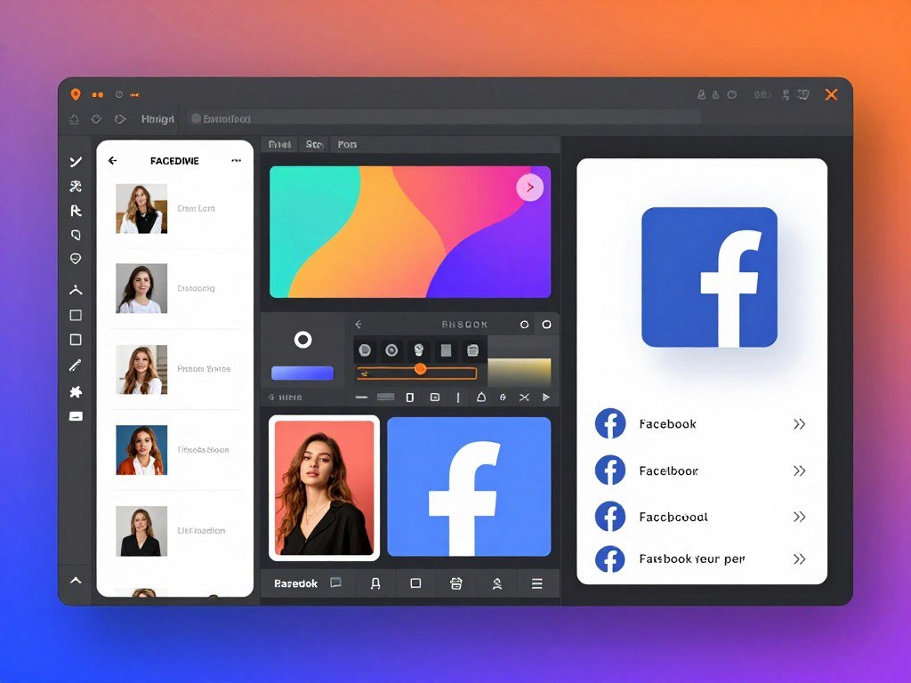Switch to the Pors tab
This screenshot has width=911, height=683.
pos(348,144)
